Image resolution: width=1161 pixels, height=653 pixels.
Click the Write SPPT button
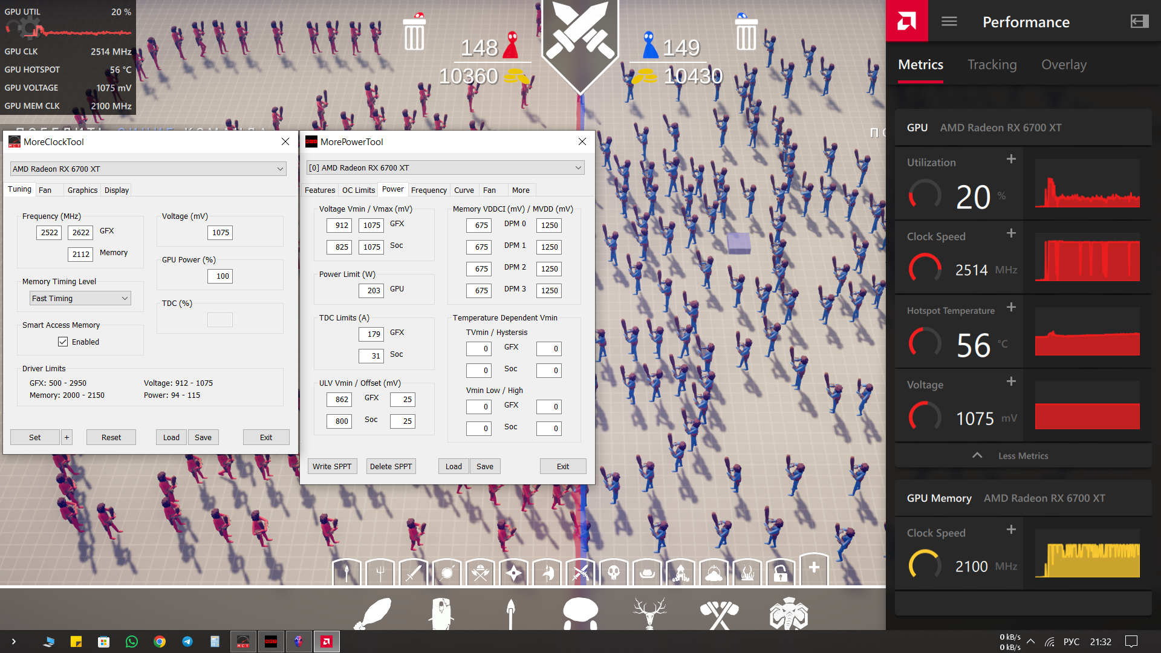click(332, 466)
